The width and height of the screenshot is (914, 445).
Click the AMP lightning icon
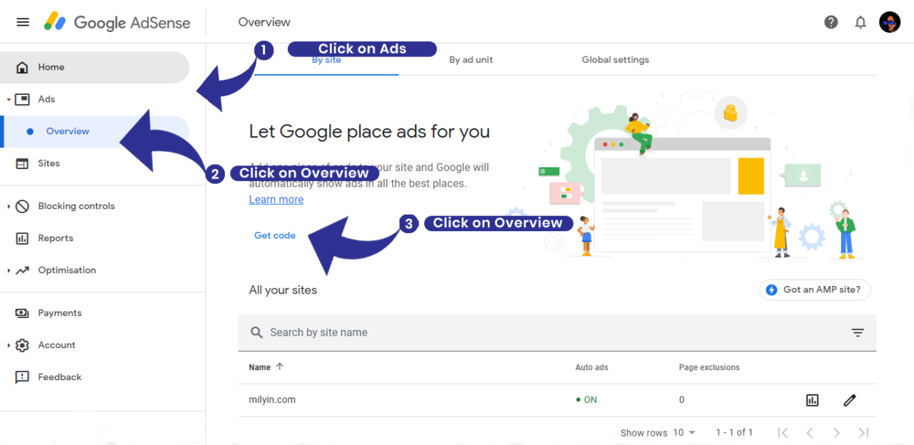click(x=771, y=290)
